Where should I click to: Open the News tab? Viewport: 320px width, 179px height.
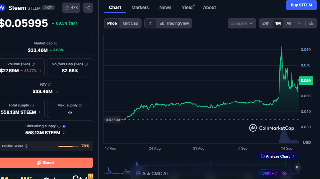coord(165,8)
